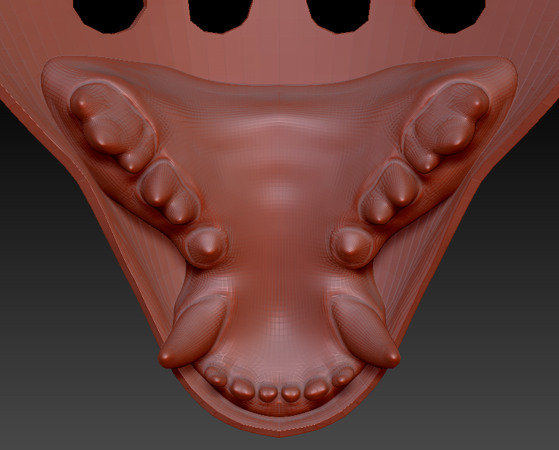
Task: Click the rightmost small front incisor
Action: pyautogui.click(x=342, y=377)
